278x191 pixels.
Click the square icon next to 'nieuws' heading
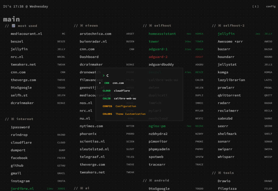pyautogui.click(x=81, y=26)
